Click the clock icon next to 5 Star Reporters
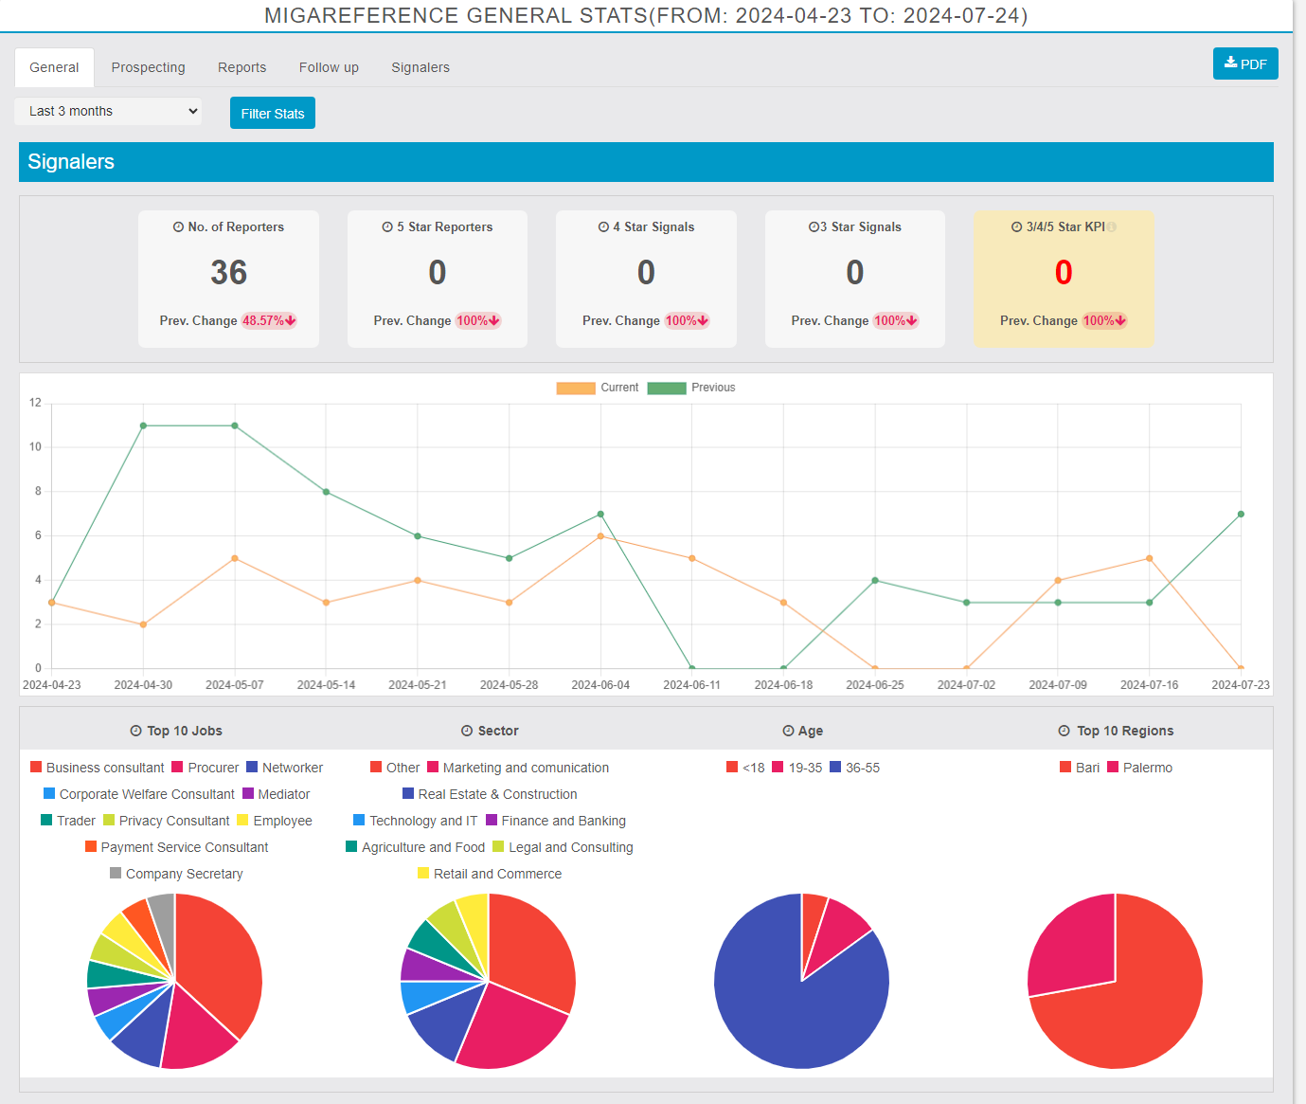The image size is (1306, 1104). click(387, 227)
